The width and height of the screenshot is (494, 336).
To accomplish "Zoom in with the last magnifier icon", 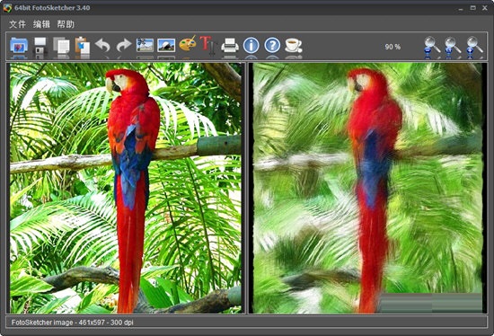I will (474, 47).
